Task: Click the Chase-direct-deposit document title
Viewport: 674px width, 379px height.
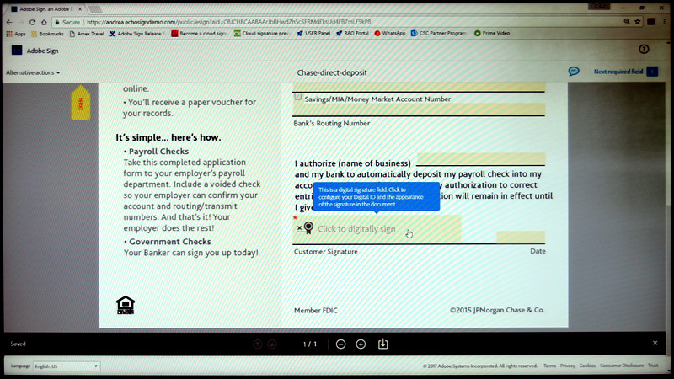Action: point(332,72)
